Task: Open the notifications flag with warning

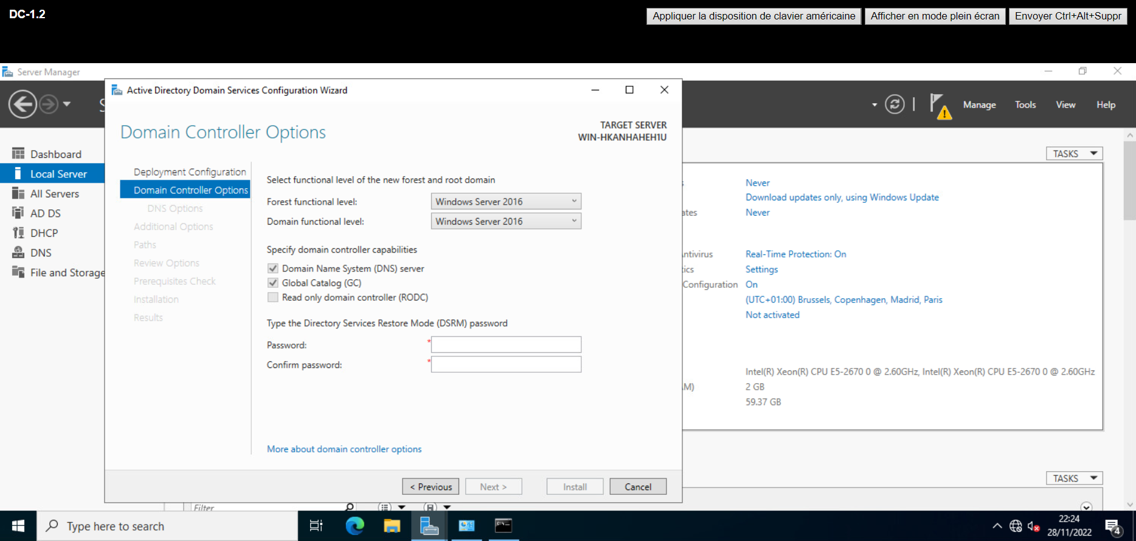Action: coord(940,106)
